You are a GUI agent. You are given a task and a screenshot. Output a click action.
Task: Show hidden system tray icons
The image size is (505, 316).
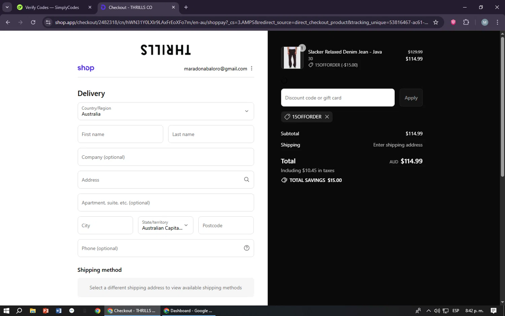[x=428, y=311]
